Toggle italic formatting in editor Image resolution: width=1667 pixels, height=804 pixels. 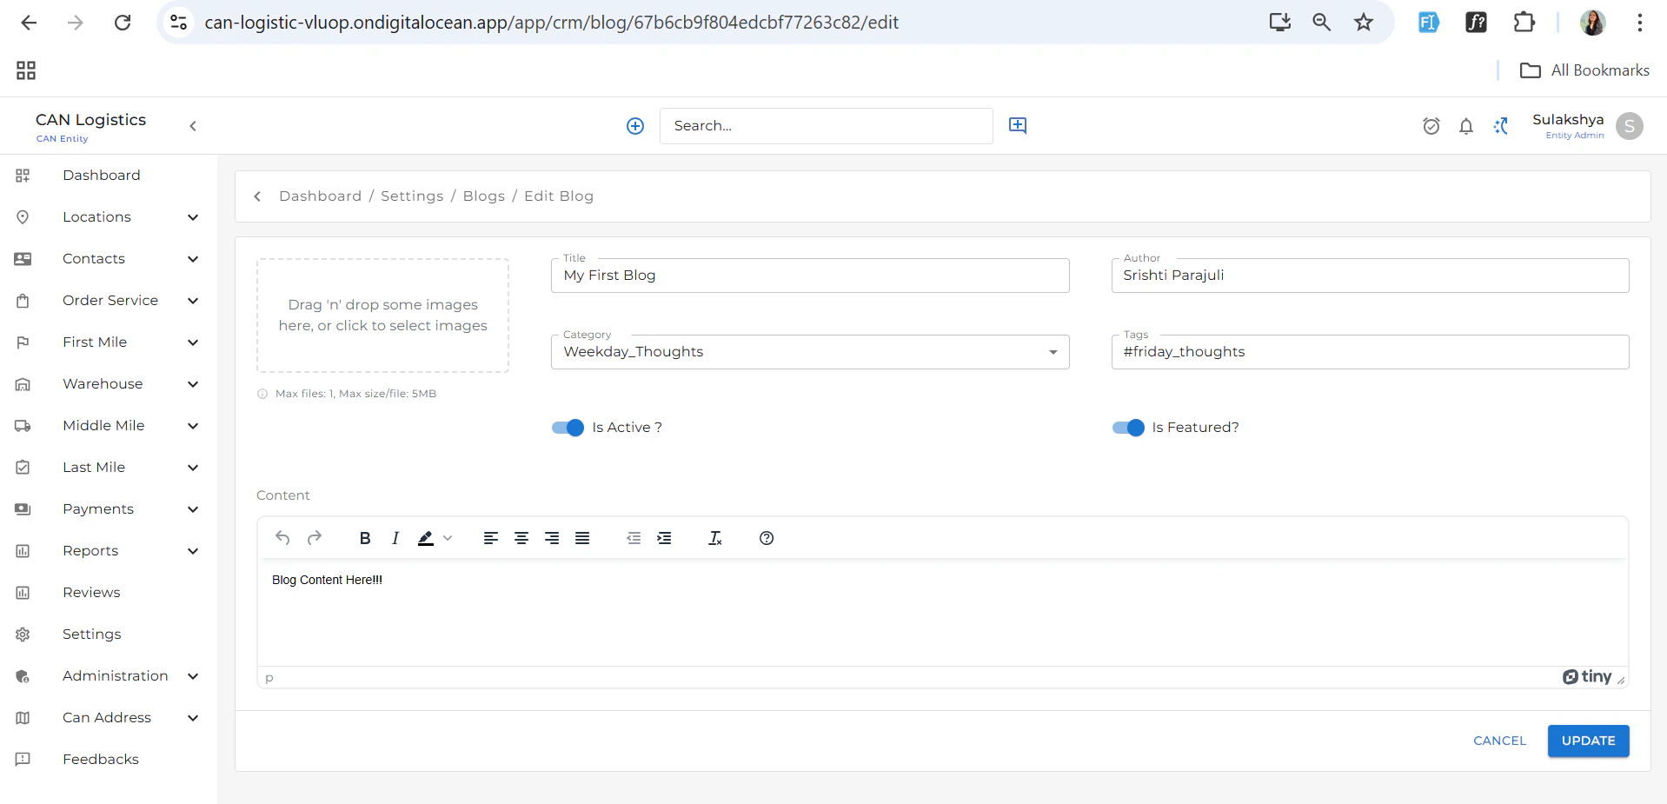[395, 538]
